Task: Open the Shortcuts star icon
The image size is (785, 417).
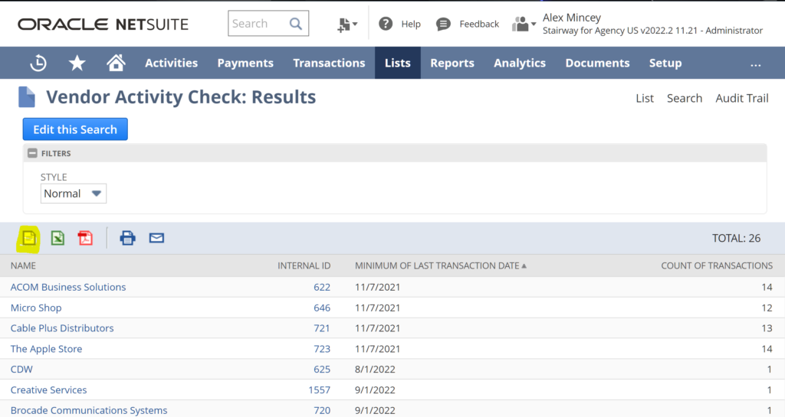Action: coord(77,63)
